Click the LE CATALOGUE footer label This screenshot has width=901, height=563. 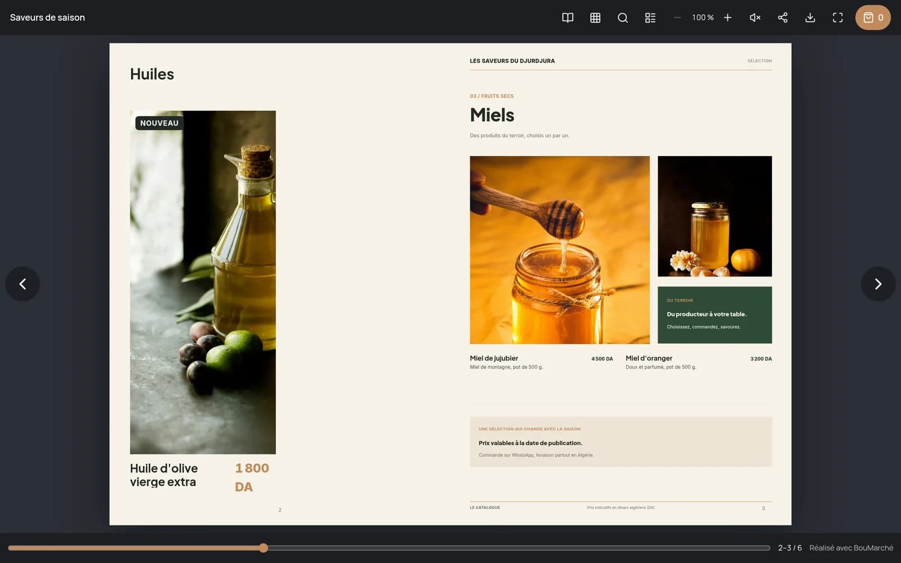485,508
